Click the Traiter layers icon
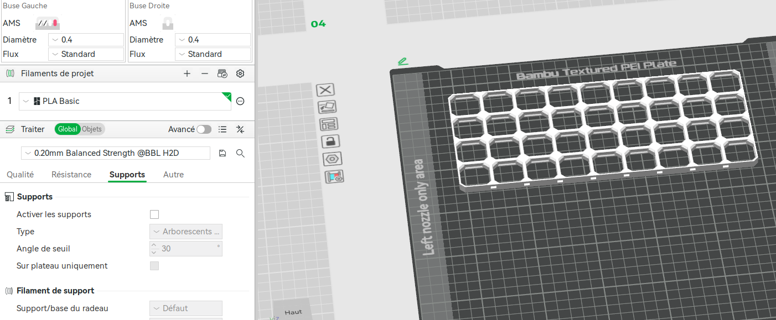 10,129
